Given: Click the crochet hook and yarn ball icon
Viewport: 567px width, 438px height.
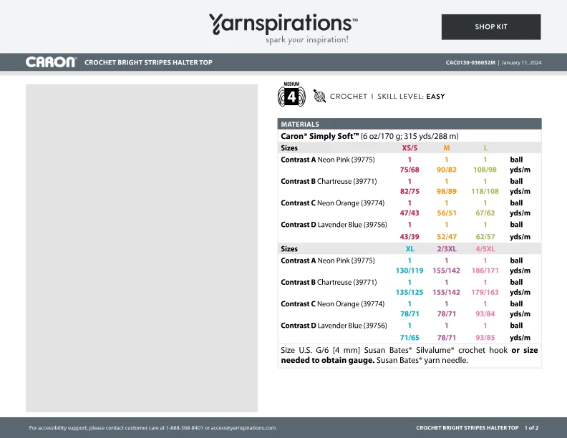Looking at the screenshot, I should [319, 96].
